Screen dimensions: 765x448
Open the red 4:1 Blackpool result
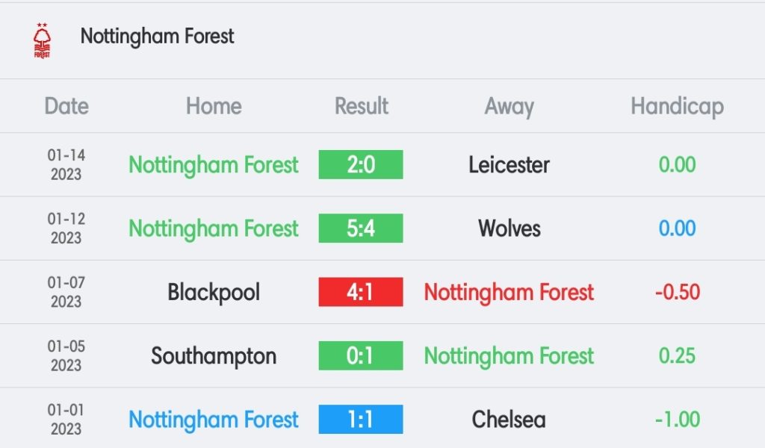pos(361,292)
